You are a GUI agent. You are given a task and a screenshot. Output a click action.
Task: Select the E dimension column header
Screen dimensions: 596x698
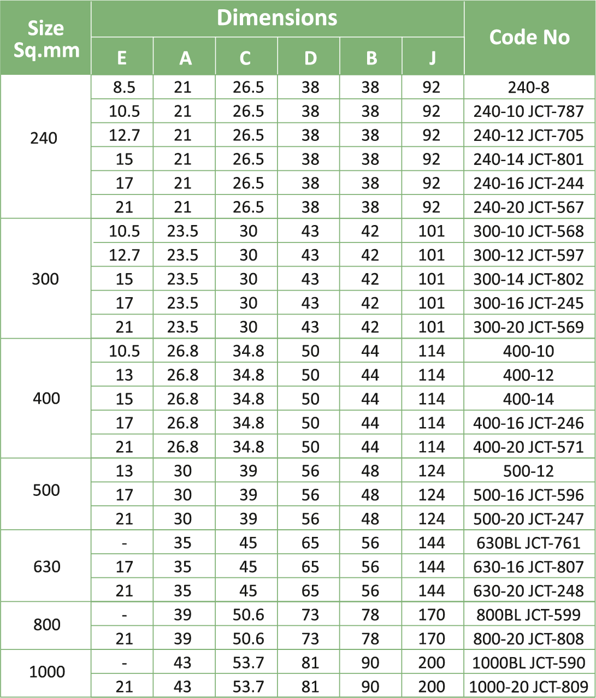click(122, 57)
